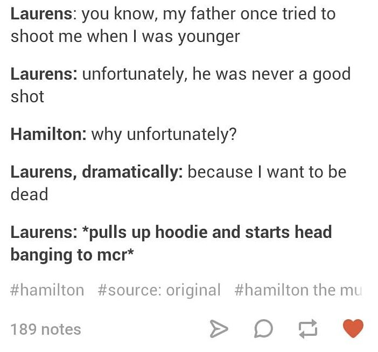378x352 pixels.
Task: Open the truncated #hamilton the mu tag
Action: [x=298, y=290]
